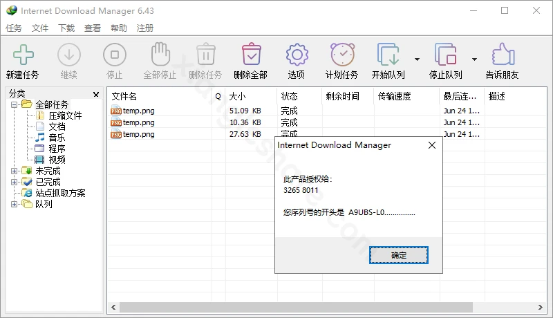Click the horizontal scrollbar thumb
The width and height of the screenshot is (553, 318).
pos(296,307)
